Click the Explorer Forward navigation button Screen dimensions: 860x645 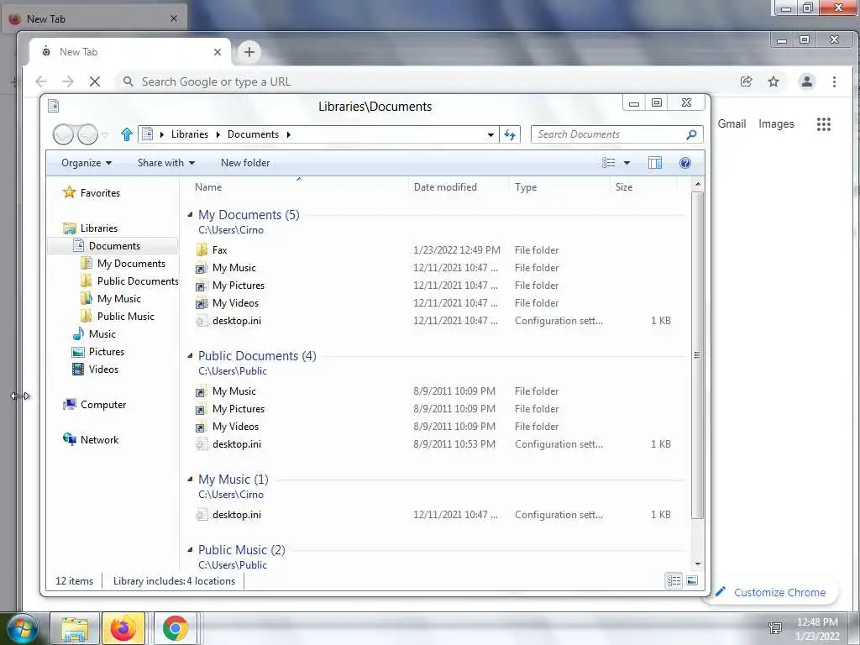coord(87,134)
